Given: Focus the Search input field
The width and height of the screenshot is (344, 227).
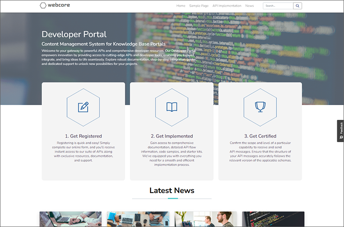Looking at the screenshot, I should tap(278, 6).
